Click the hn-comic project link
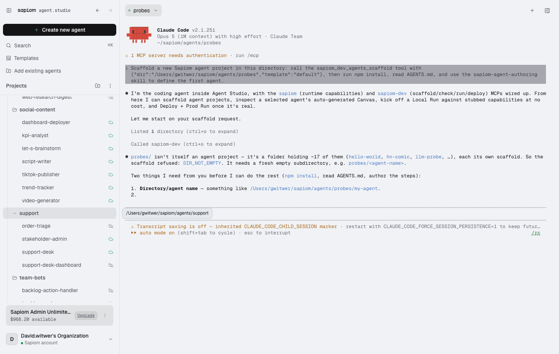The width and height of the screenshot is (559, 354). coord(398,157)
